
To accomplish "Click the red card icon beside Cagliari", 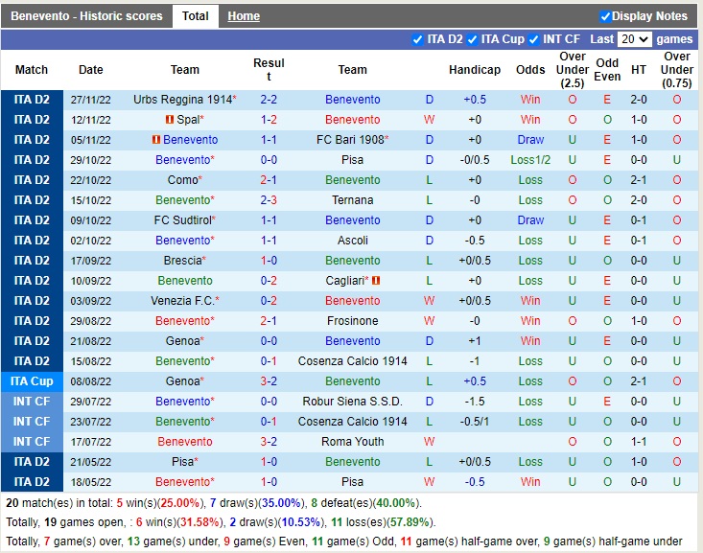I will point(376,281).
